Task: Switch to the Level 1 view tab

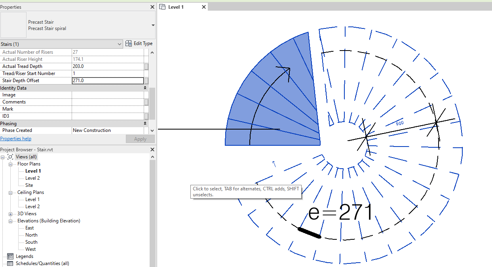Action: 176,7
